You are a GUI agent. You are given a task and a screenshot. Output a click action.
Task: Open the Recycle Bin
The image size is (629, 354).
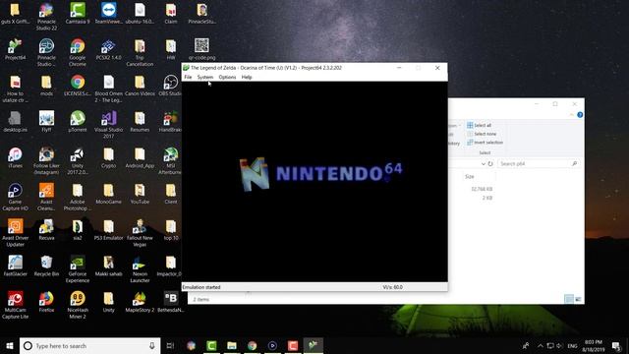(x=46, y=266)
